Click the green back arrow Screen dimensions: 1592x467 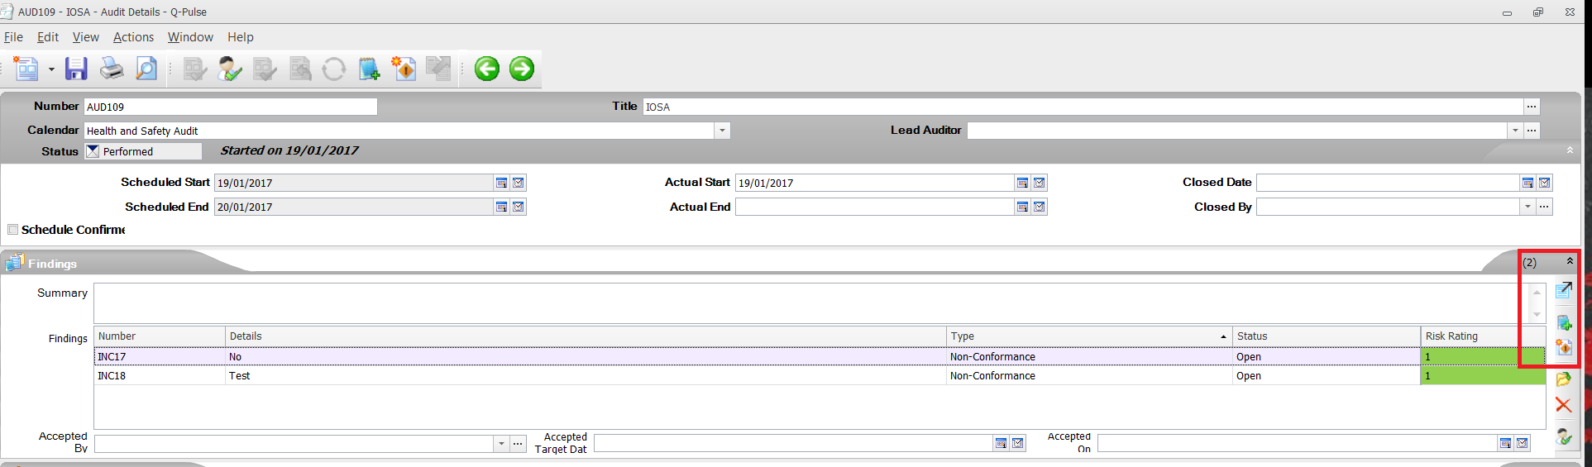[x=487, y=69]
